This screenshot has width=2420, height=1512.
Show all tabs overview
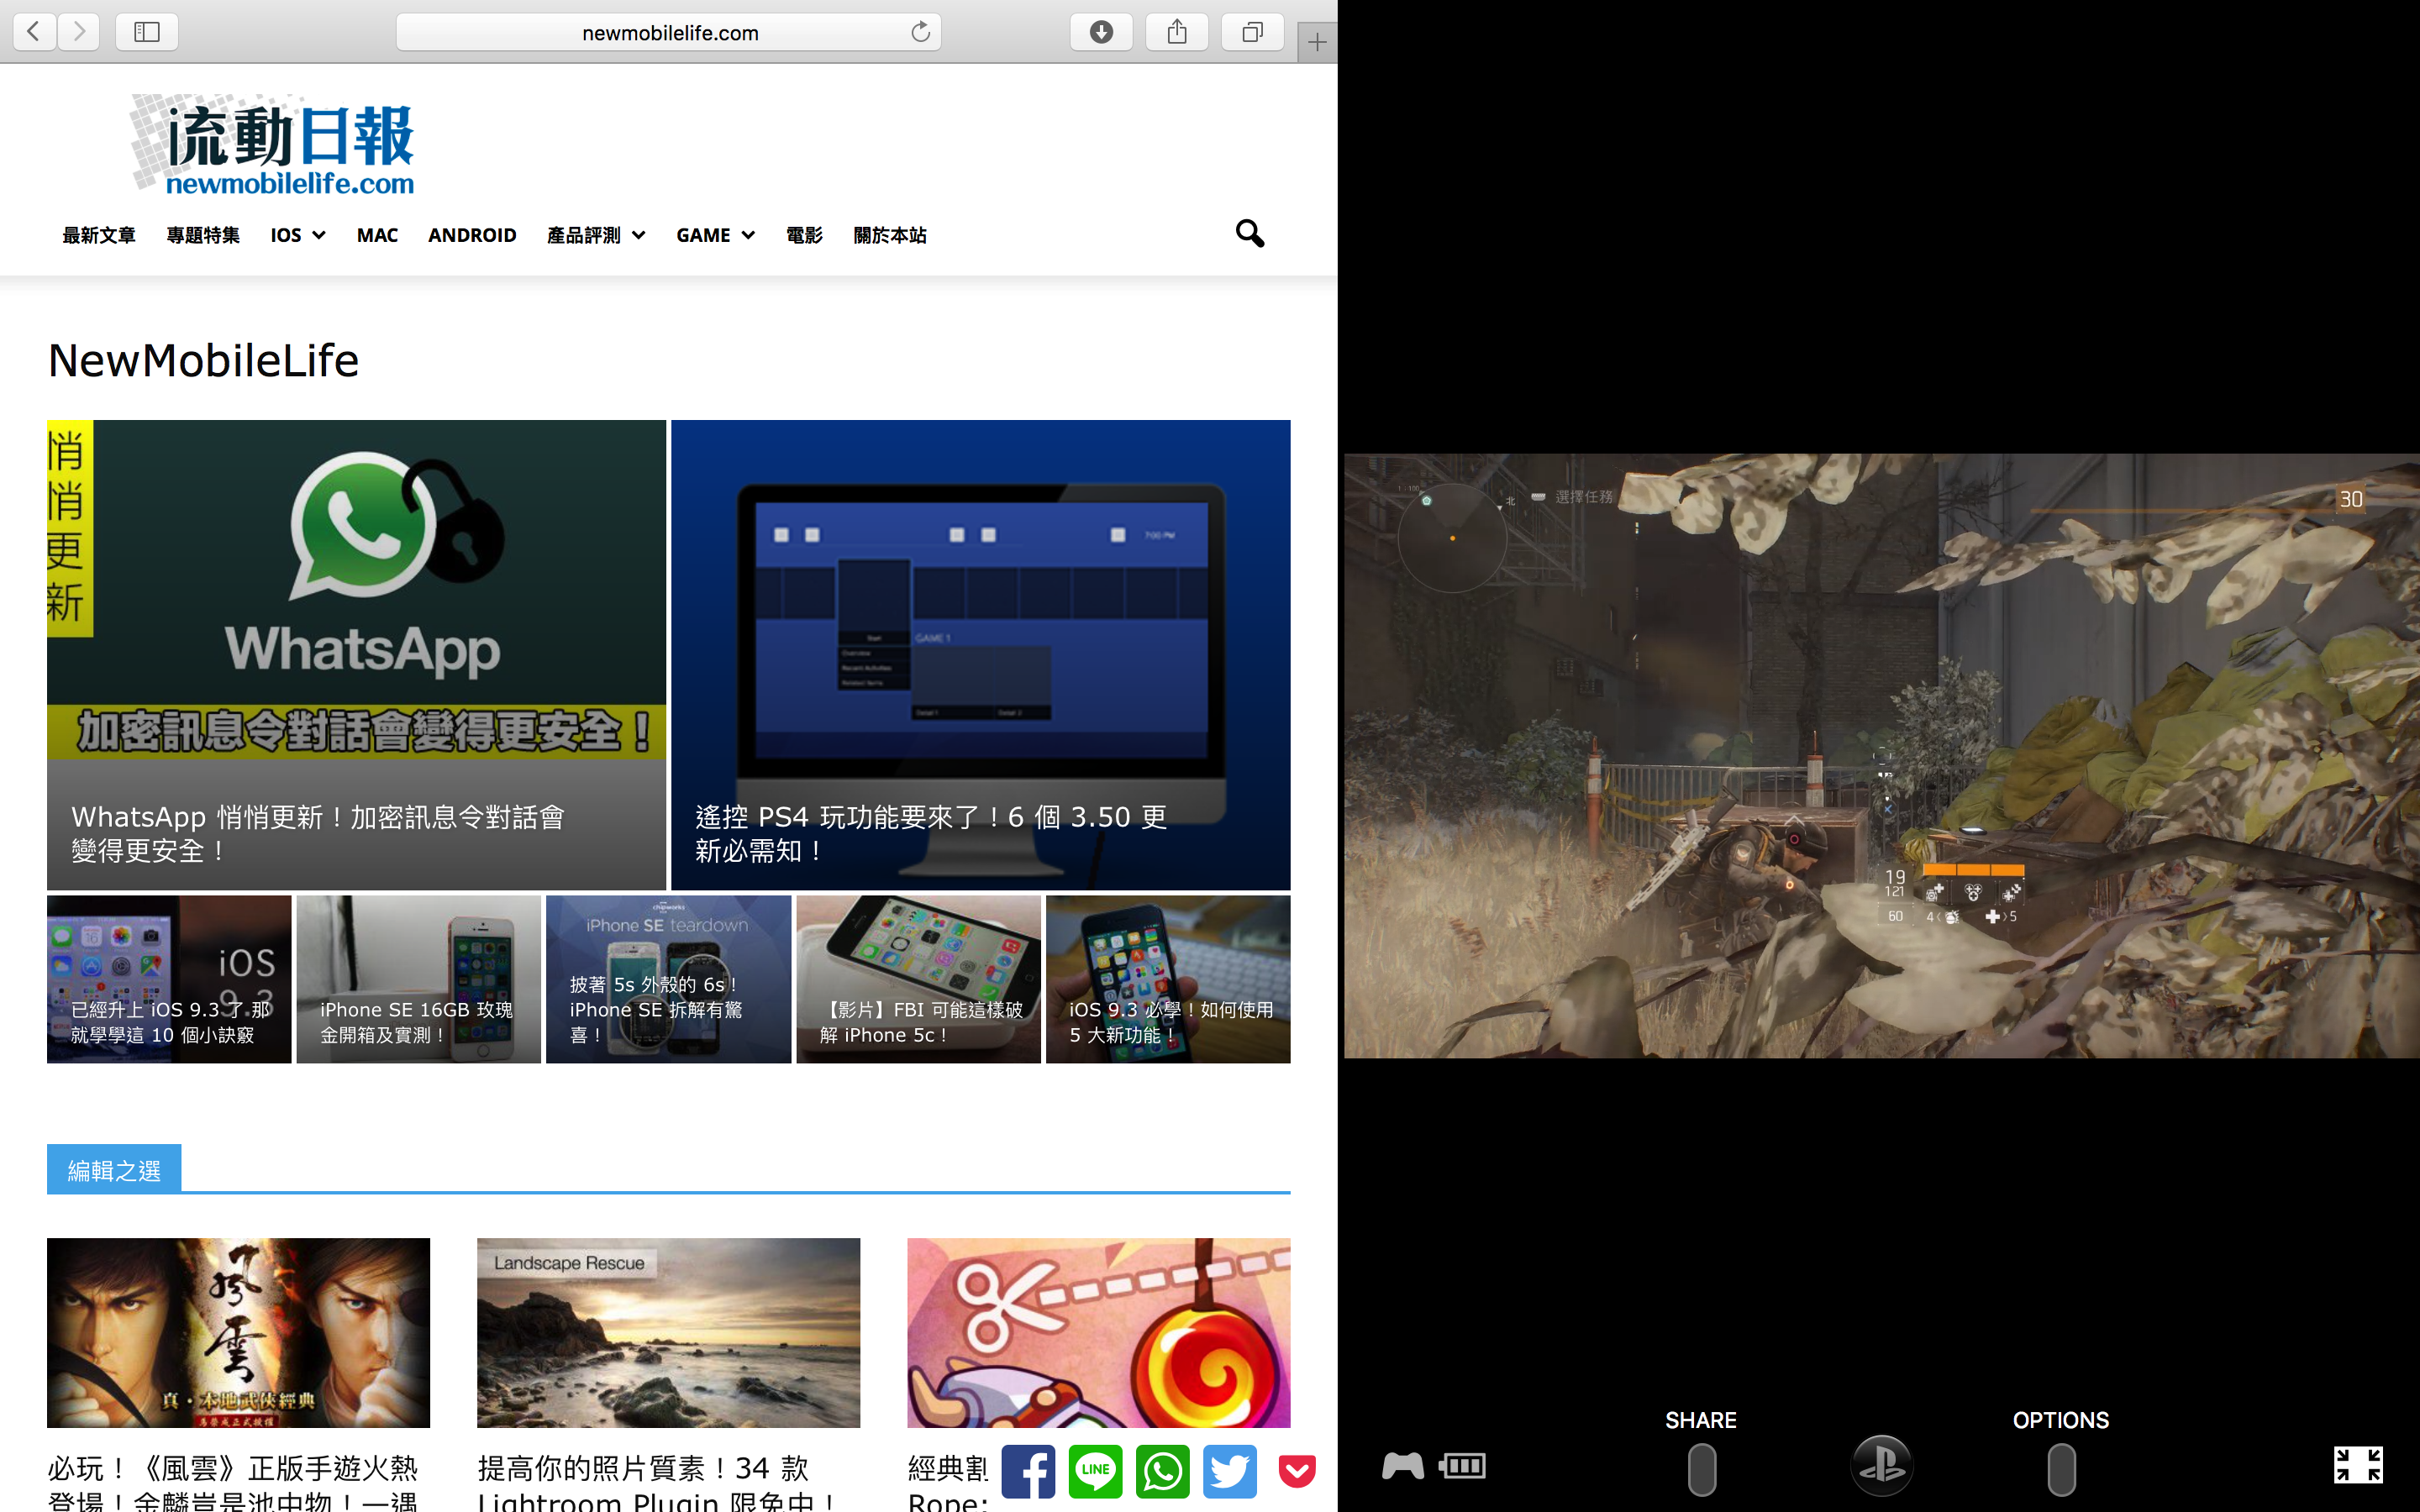(1252, 32)
